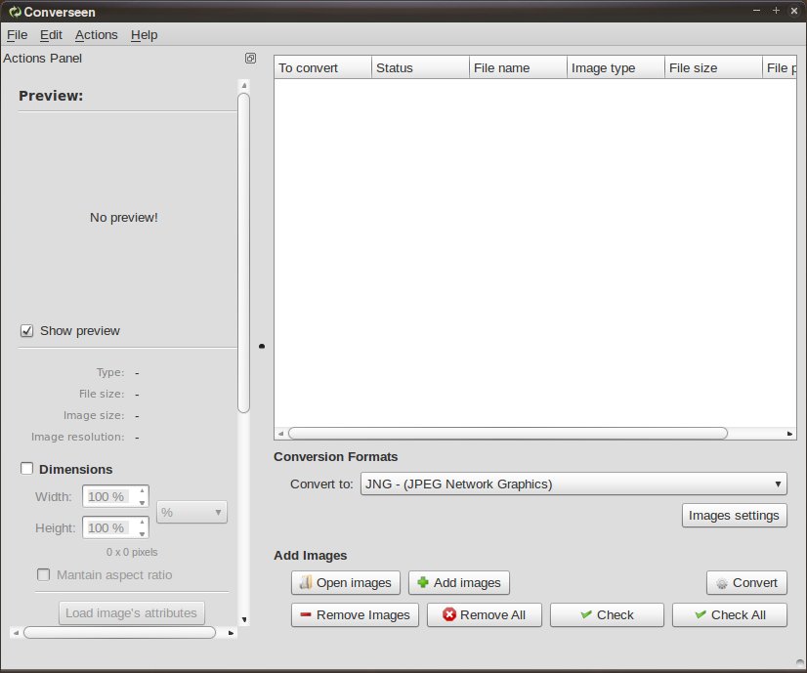
Task: Open the File menu
Action: point(17,35)
